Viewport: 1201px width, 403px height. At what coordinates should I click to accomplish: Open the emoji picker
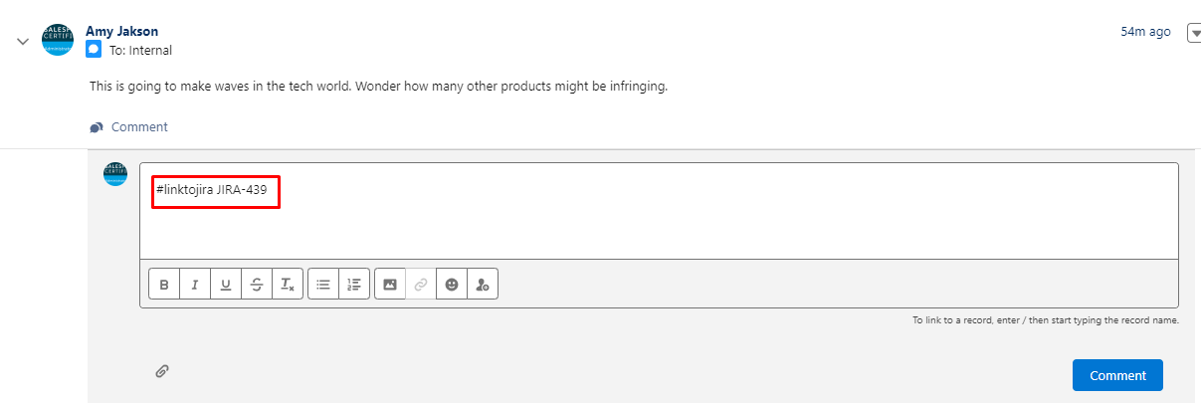click(x=452, y=285)
